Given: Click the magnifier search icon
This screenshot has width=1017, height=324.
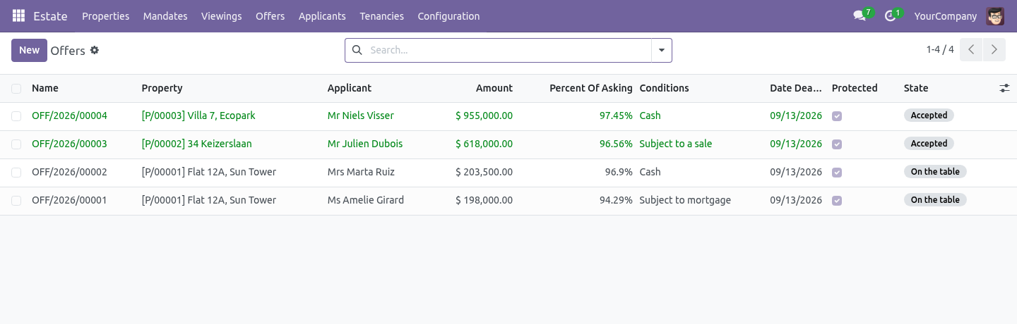Looking at the screenshot, I should [x=357, y=50].
